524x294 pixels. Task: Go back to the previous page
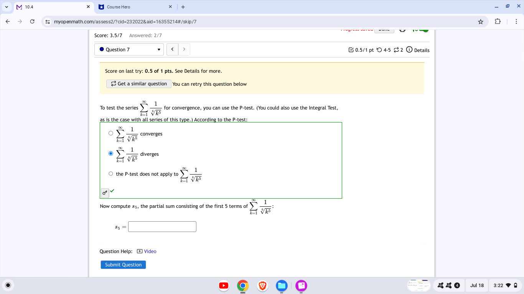pos(8,21)
